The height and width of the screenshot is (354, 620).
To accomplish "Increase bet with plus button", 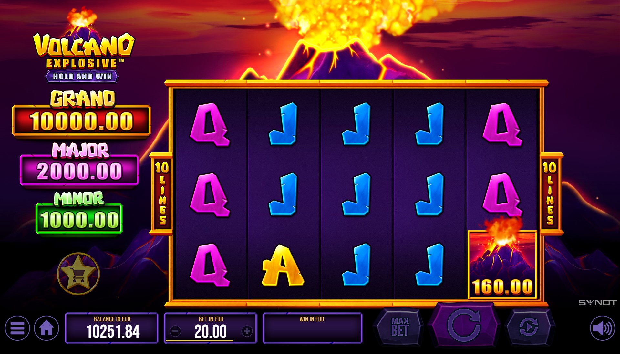I will pos(247,331).
